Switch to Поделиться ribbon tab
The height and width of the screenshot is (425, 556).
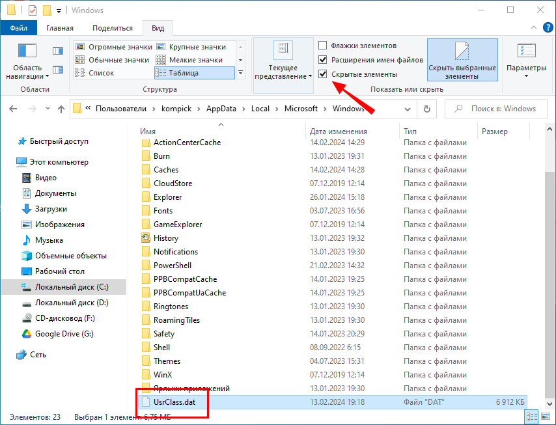click(113, 28)
